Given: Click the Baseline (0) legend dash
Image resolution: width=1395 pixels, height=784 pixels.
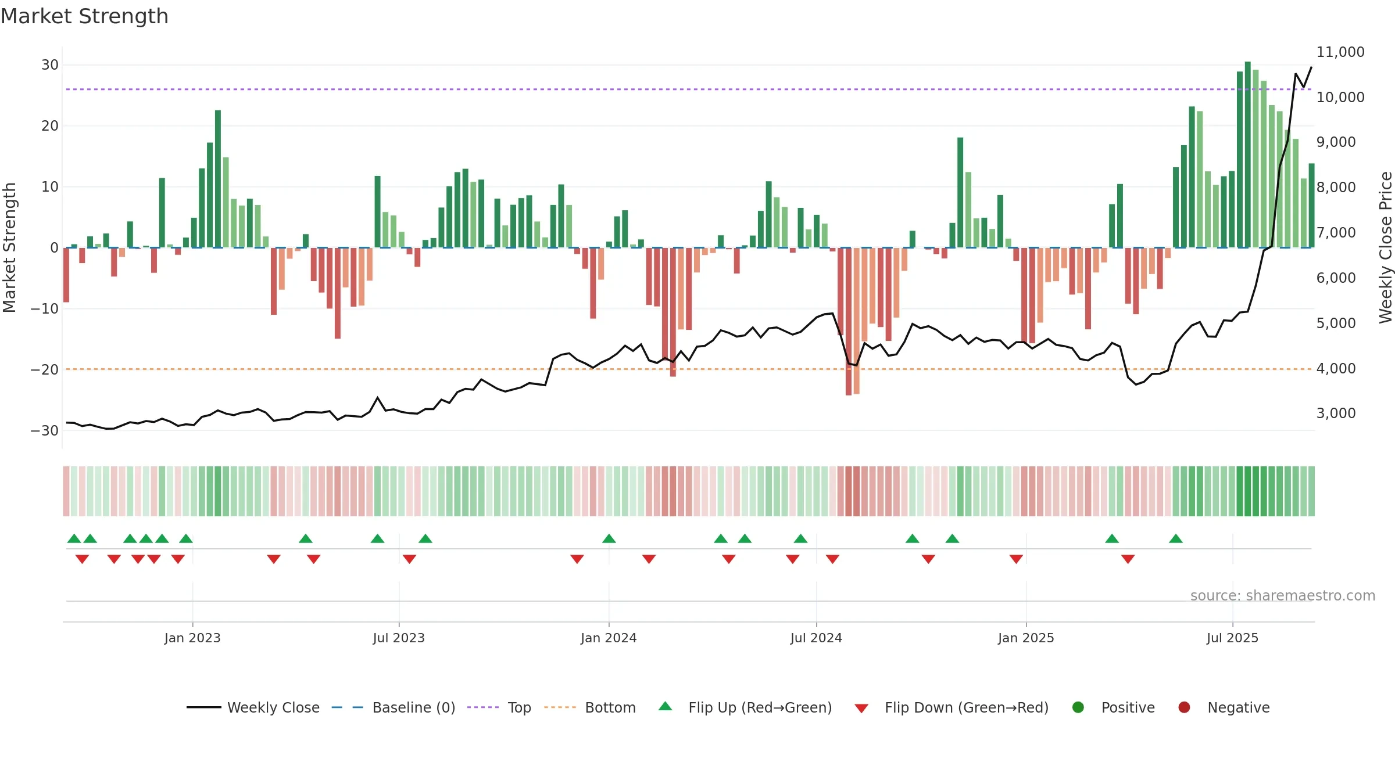Looking at the screenshot, I should pos(347,707).
